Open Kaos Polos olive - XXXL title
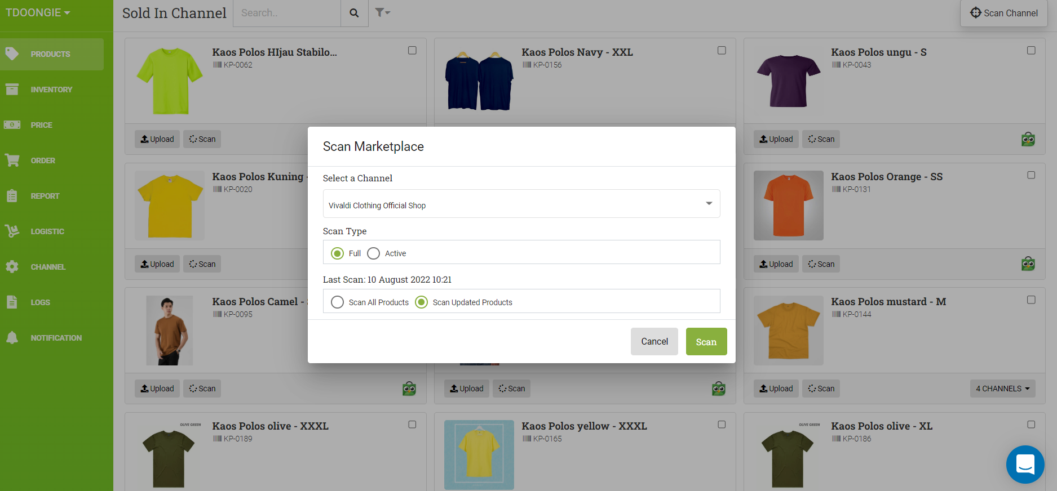 270,426
